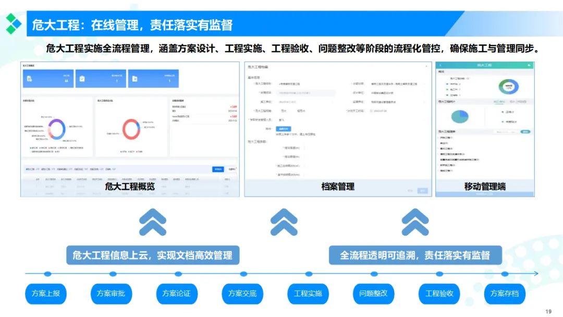Click the timeline dot above 方案存档
Viewport: 563px width, 317px height.
point(505,274)
